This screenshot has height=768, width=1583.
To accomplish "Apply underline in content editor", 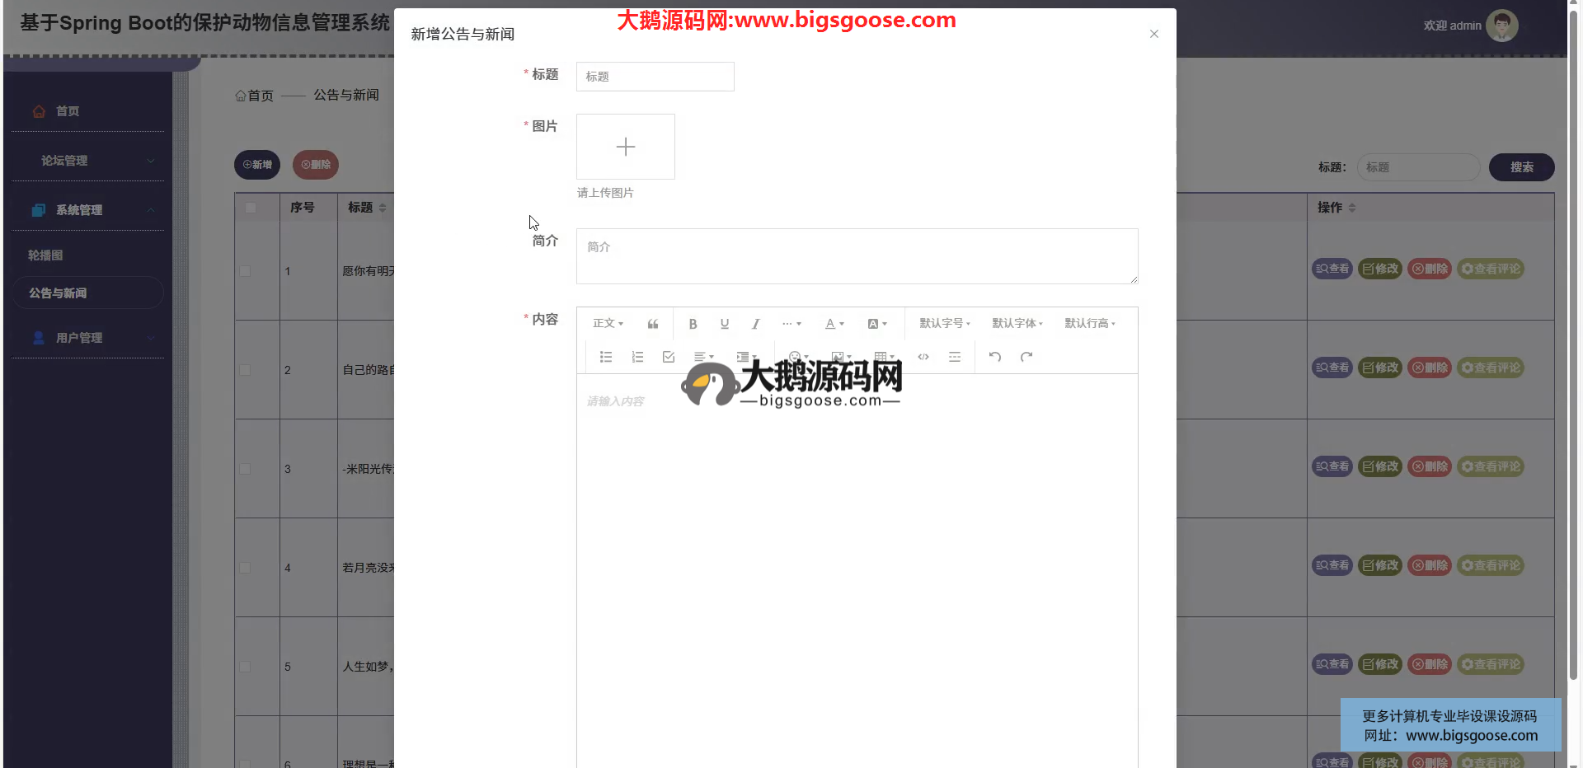I will point(724,324).
